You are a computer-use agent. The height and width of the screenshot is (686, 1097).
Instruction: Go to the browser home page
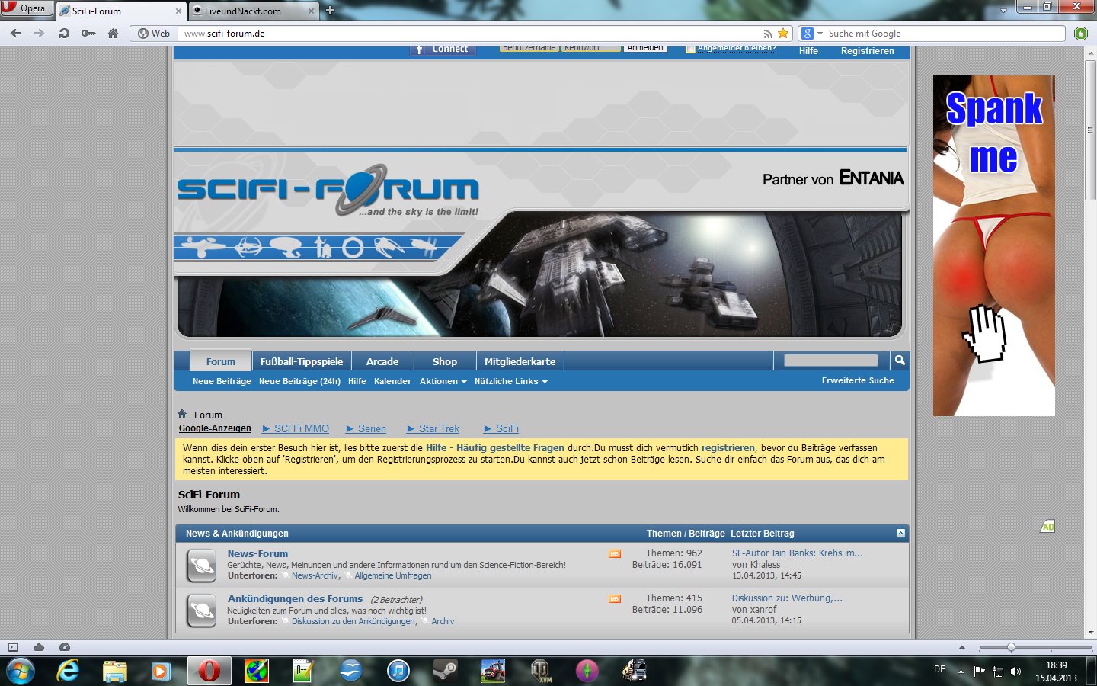pos(113,34)
